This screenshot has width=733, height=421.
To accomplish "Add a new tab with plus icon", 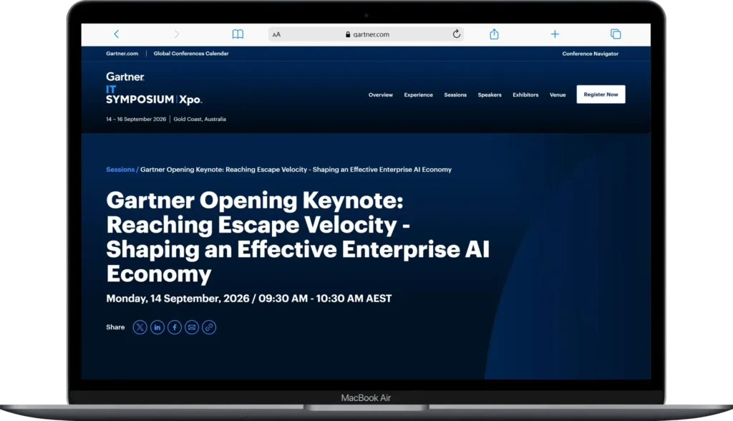I will pos(555,34).
